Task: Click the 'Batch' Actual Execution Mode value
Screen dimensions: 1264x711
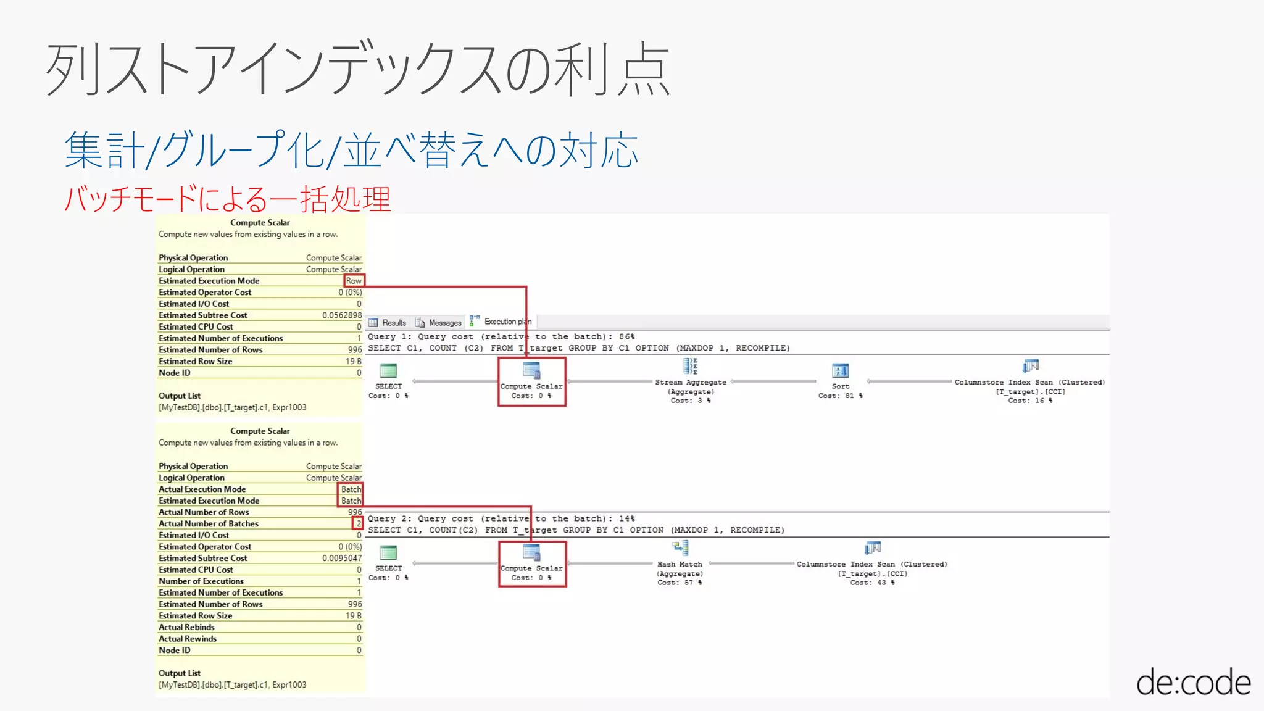Action: click(351, 489)
